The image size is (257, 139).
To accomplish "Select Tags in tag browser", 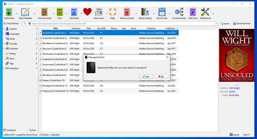I will pyautogui.click(x=11, y=64).
